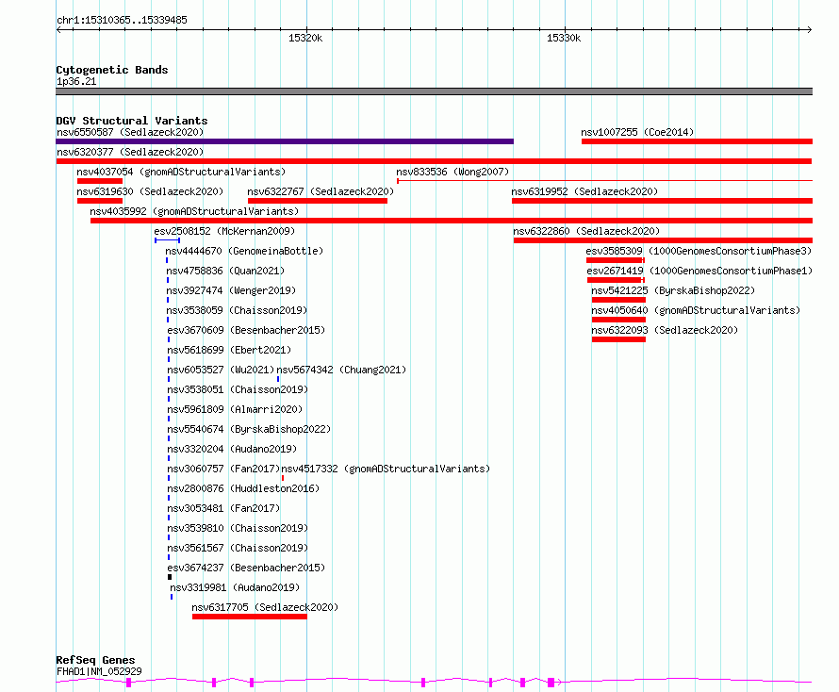Select esv3670609 (Besenbacher2015) label
This screenshot has width=839, height=692.
tap(246, 330)
